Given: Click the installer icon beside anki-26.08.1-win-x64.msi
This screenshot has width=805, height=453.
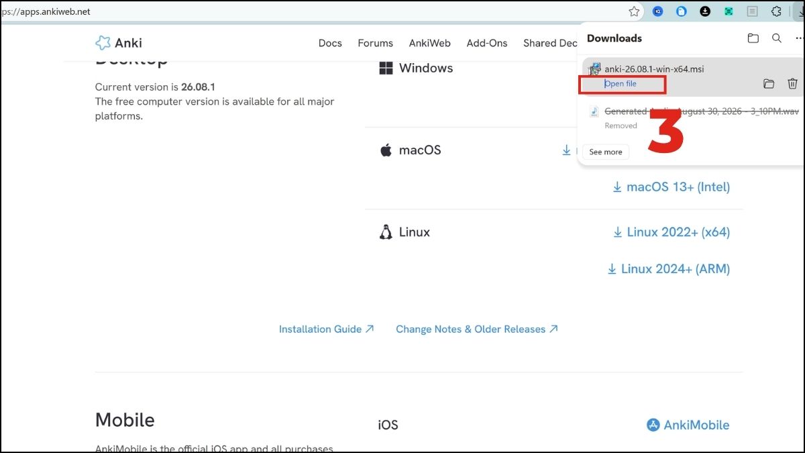Looking at the screenshot, I should 594,69.
